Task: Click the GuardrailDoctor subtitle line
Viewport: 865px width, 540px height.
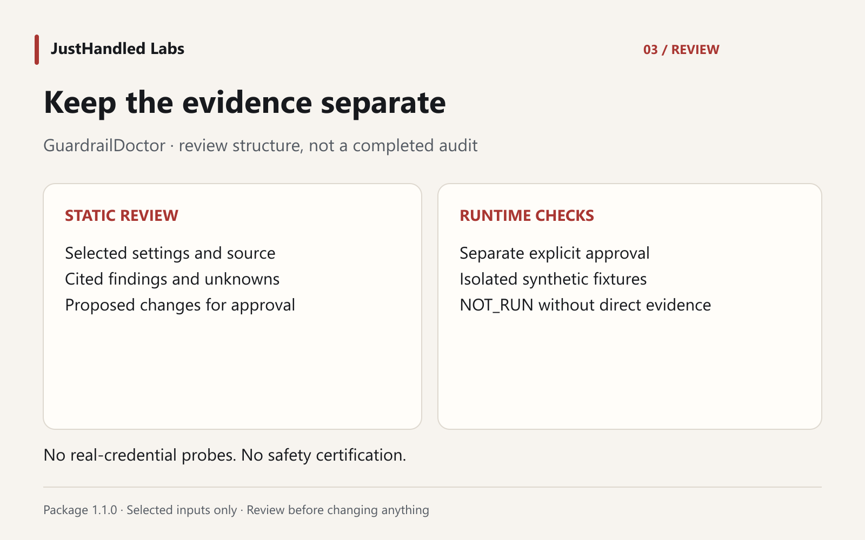Action: [x=260, y=146]
